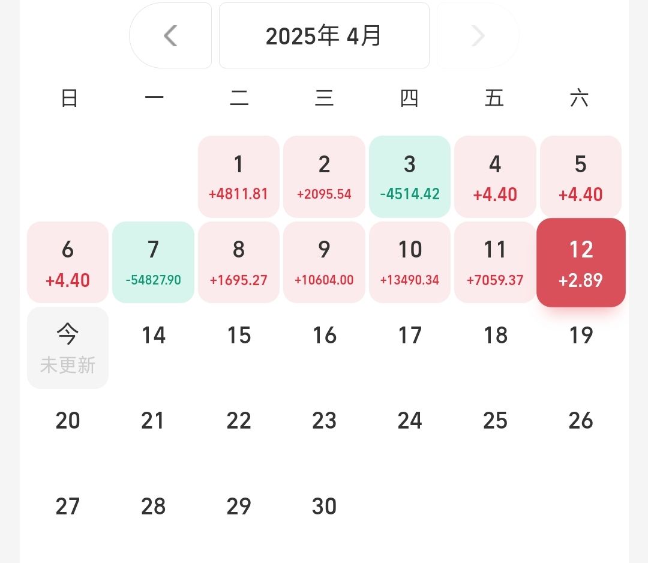Choose April 15 on the calendar
The width and height of the screenshot is (648, 563).
click(x=239, y=336)
